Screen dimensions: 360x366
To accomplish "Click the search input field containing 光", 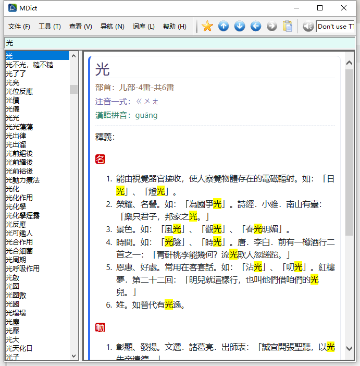I will [x=177, y=43].
